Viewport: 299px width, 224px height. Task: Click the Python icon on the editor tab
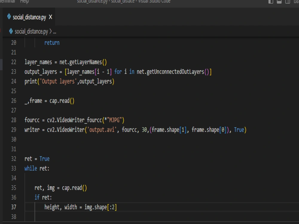tap(9, 17)
